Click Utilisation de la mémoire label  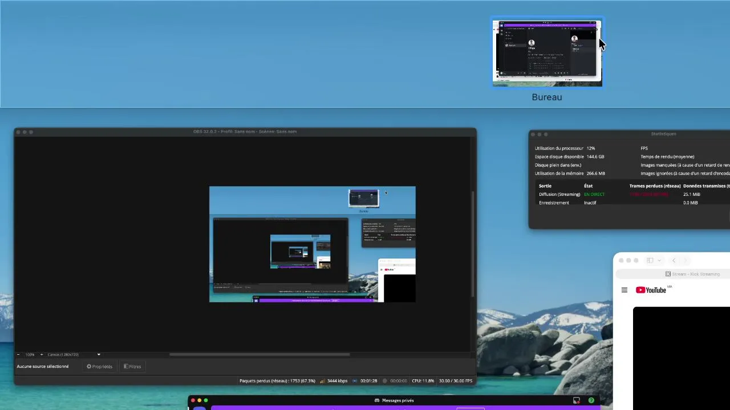click(x=559, y=174)
